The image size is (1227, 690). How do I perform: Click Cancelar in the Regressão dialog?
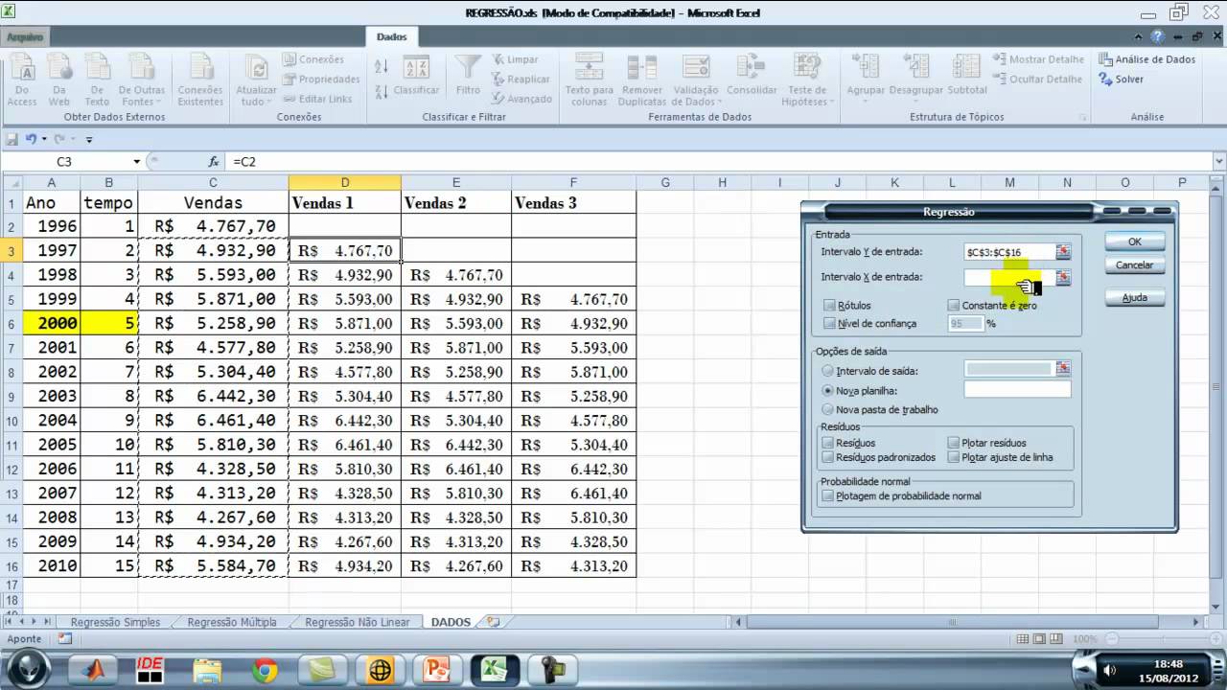tap(1135, 264)
